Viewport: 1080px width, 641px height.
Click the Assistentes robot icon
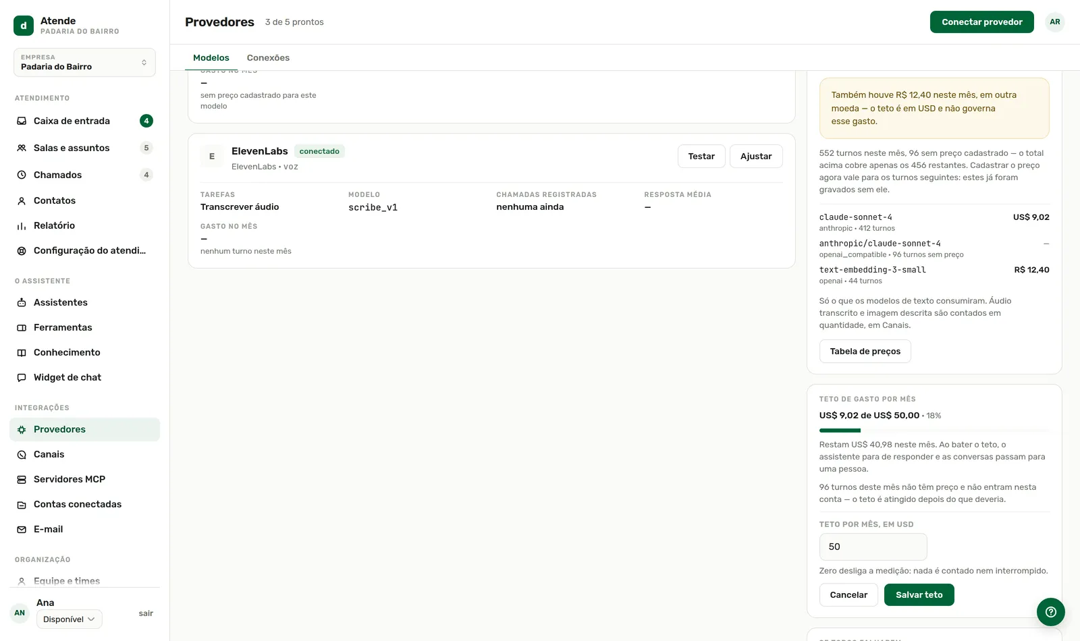22,302
